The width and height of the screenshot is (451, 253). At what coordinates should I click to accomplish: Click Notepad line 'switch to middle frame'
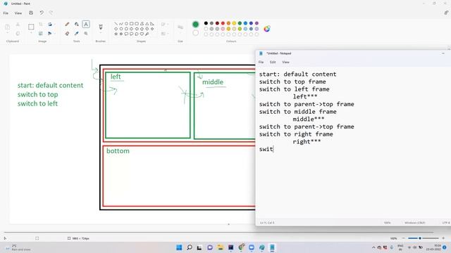tap(297, 112)
